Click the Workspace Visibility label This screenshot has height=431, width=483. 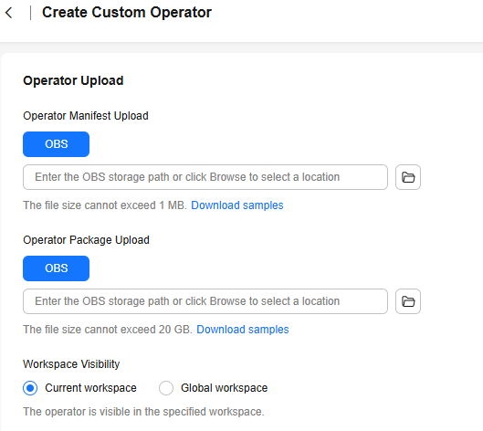click(71, 364)
